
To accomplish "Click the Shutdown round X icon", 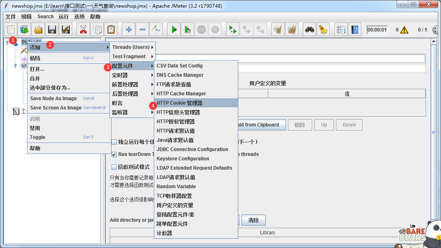I will tap(215, 29).
